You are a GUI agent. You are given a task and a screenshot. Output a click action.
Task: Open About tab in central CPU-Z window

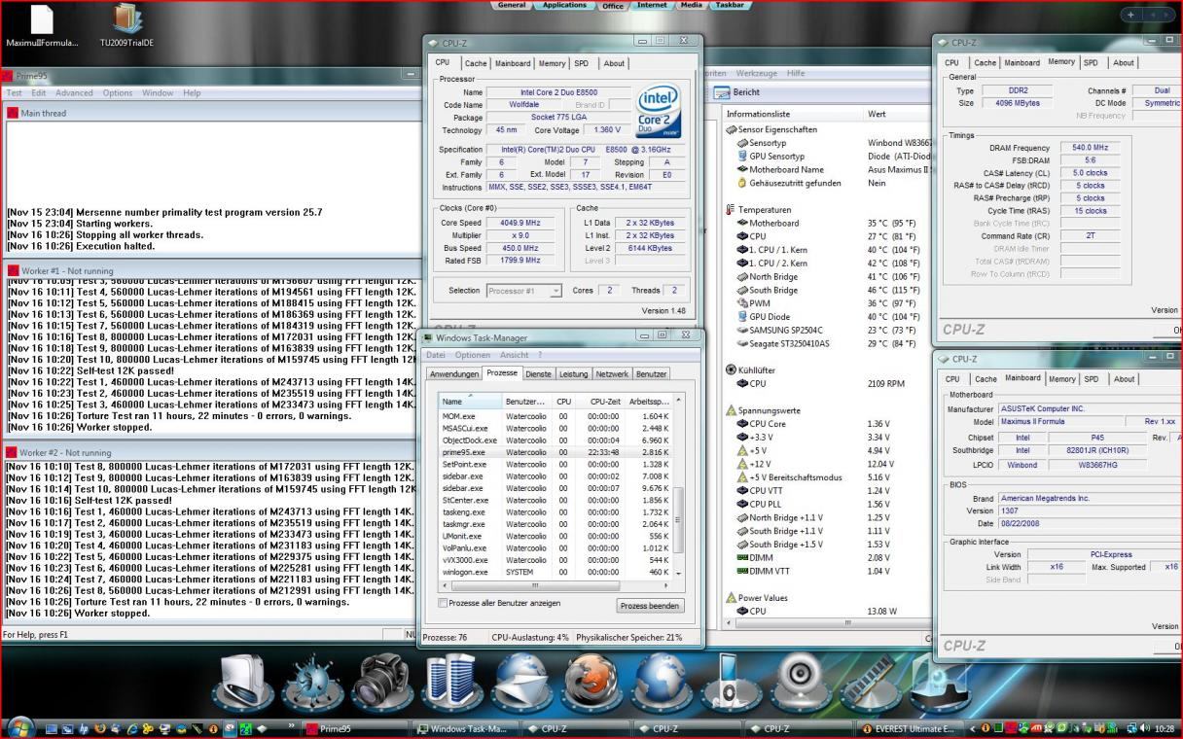point(614,63)
